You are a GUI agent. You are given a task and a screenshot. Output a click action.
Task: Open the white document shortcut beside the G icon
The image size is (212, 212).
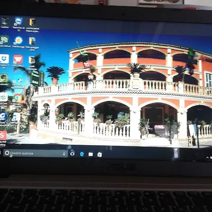[16, 117]
